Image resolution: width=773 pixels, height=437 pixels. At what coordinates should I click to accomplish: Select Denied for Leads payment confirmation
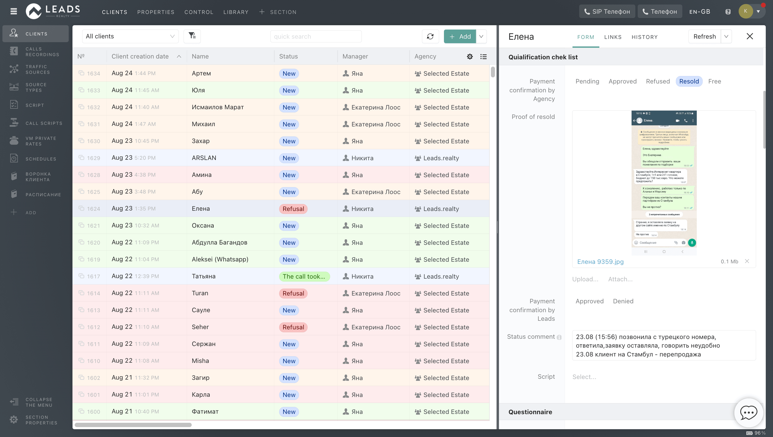click(x=623, y=301)
